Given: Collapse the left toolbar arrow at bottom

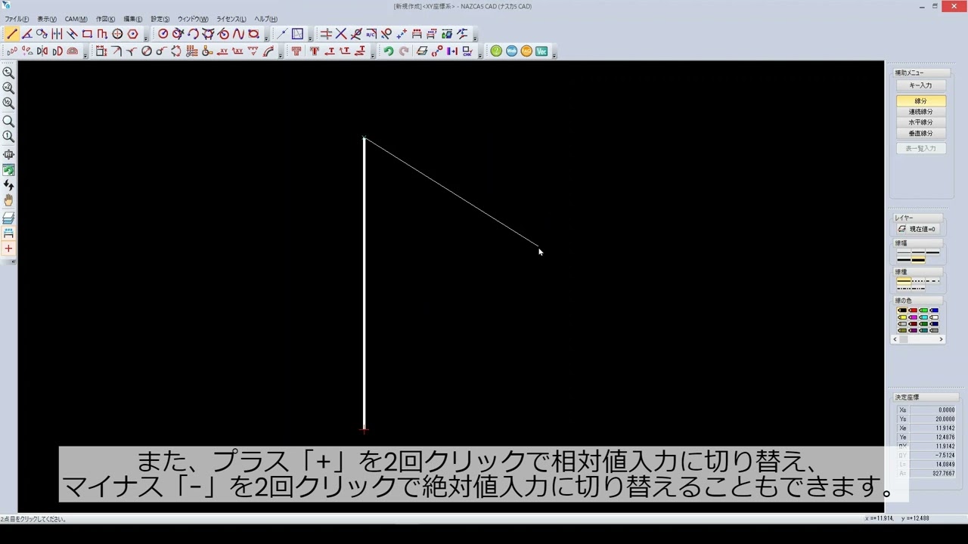Looking at the screenshot, I should 13,261.
